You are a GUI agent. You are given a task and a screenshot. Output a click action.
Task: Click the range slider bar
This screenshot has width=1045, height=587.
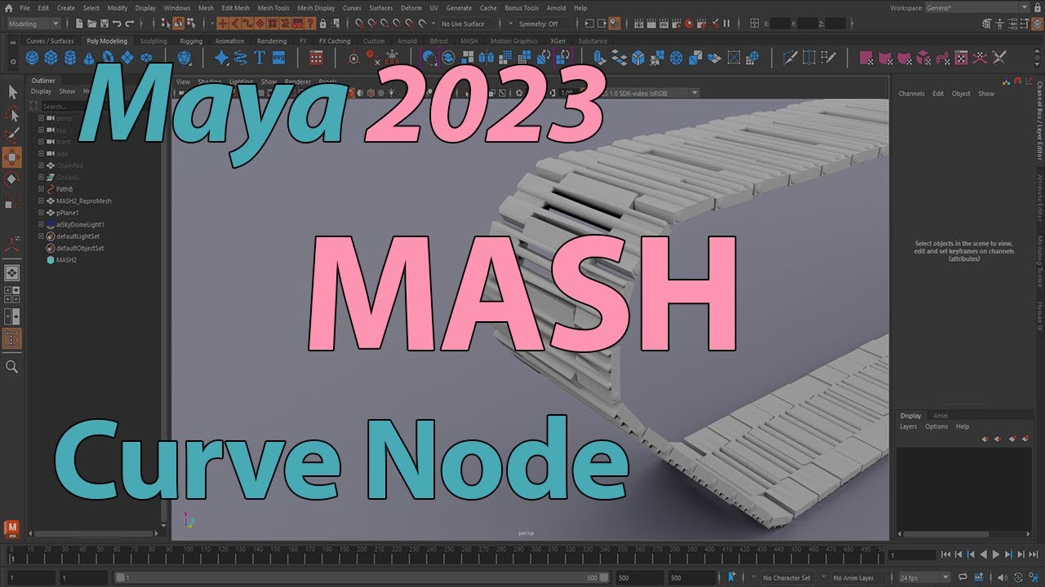(362, 578)
